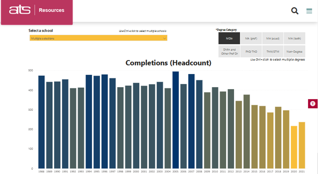The height and width of the screenshot is (174, 318).
Task: Click the ATS logo
Action: [20, 10]
